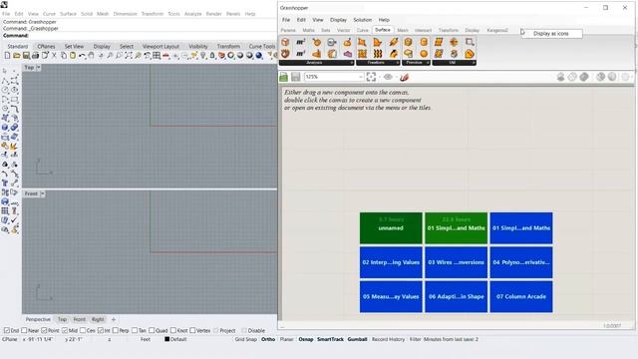Screen dimensions: 638x359
Task: Open the Front viewport title dropdown arrow
Action: tap(42, 193)
